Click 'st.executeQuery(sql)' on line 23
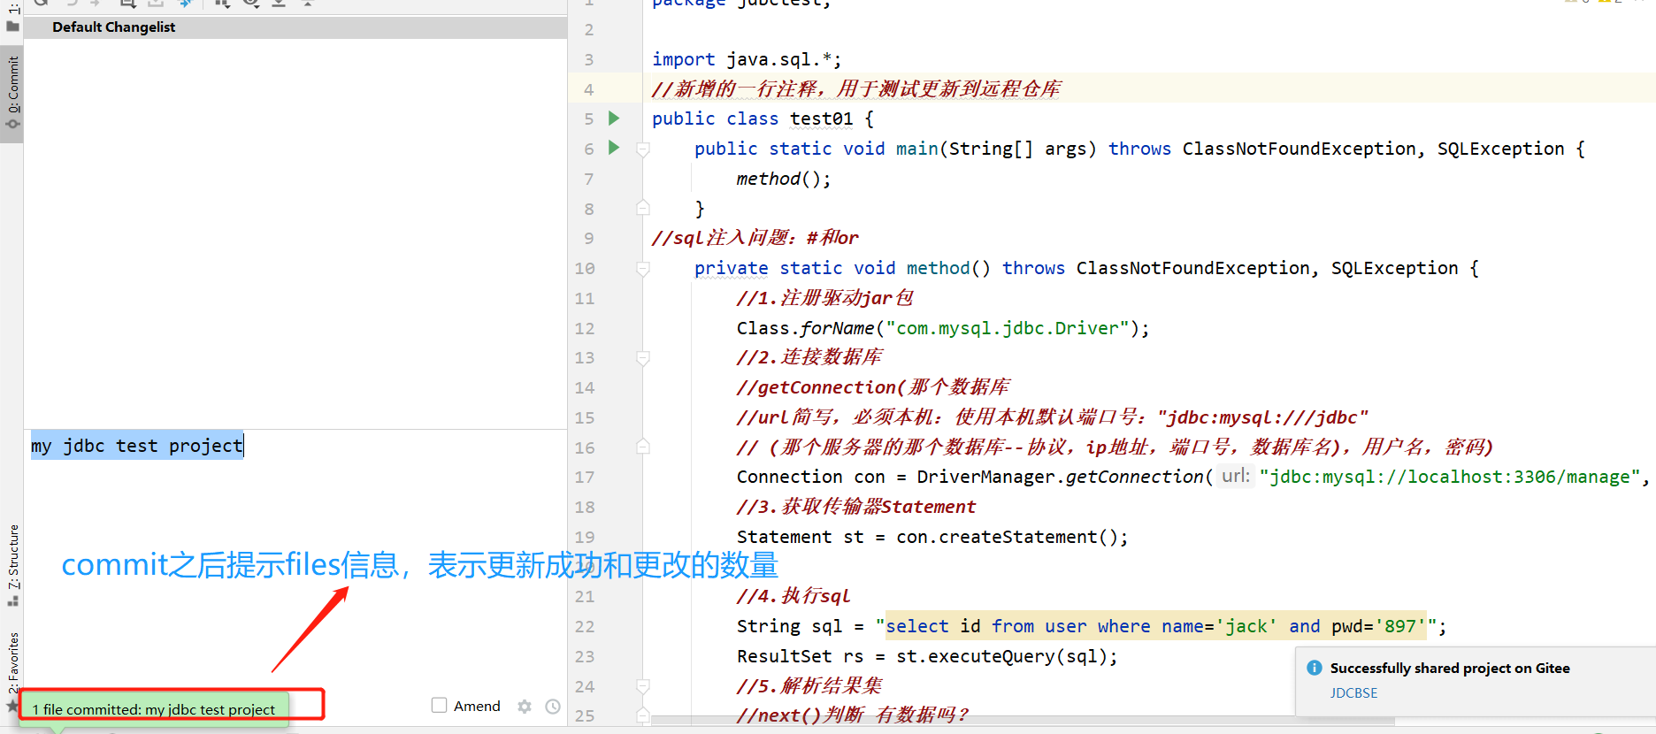The height and width of the screenshot is (734, 1656). point(1001,656)
